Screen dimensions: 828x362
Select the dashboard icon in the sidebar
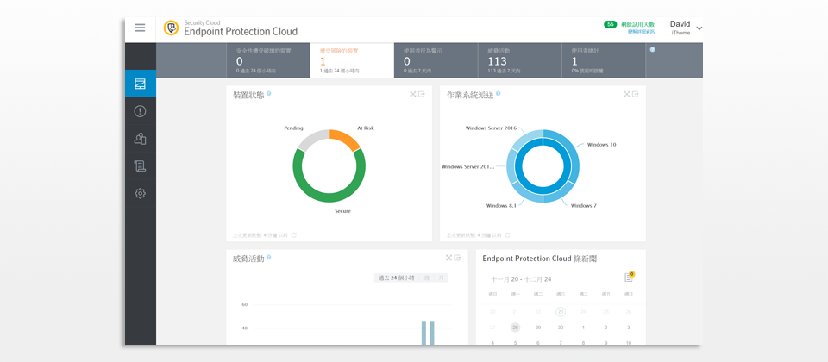coord(140,84)
